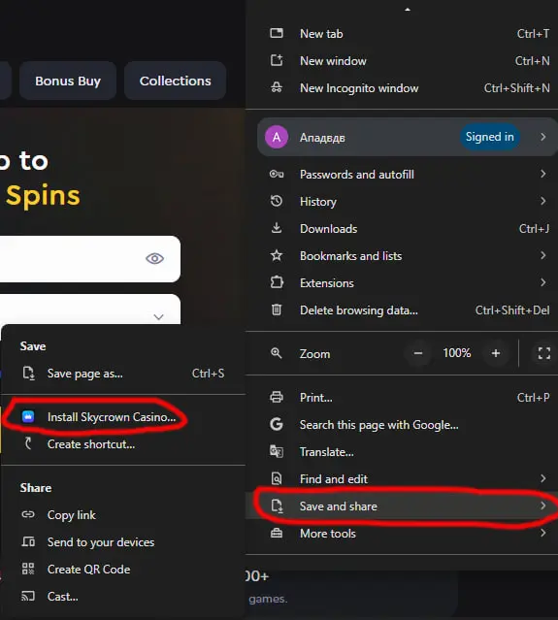Click the Signed in profile badge
Image resolution: width=558 pixels, height=620 pixels.
(x=490, y=137)
